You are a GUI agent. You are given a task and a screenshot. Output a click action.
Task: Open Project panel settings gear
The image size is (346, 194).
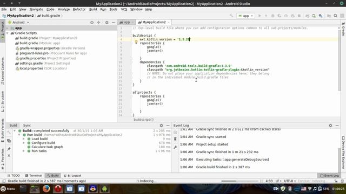click(x=107, y=23)
